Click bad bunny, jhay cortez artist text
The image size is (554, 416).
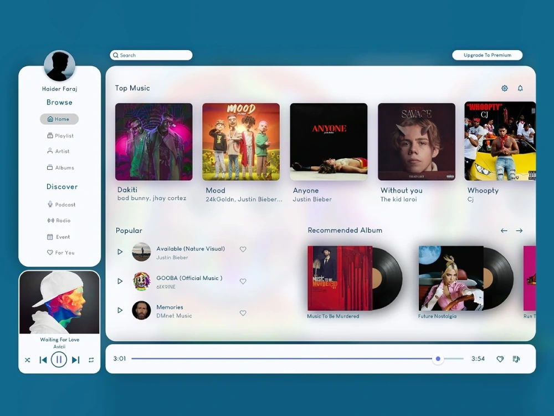(152, 198)
